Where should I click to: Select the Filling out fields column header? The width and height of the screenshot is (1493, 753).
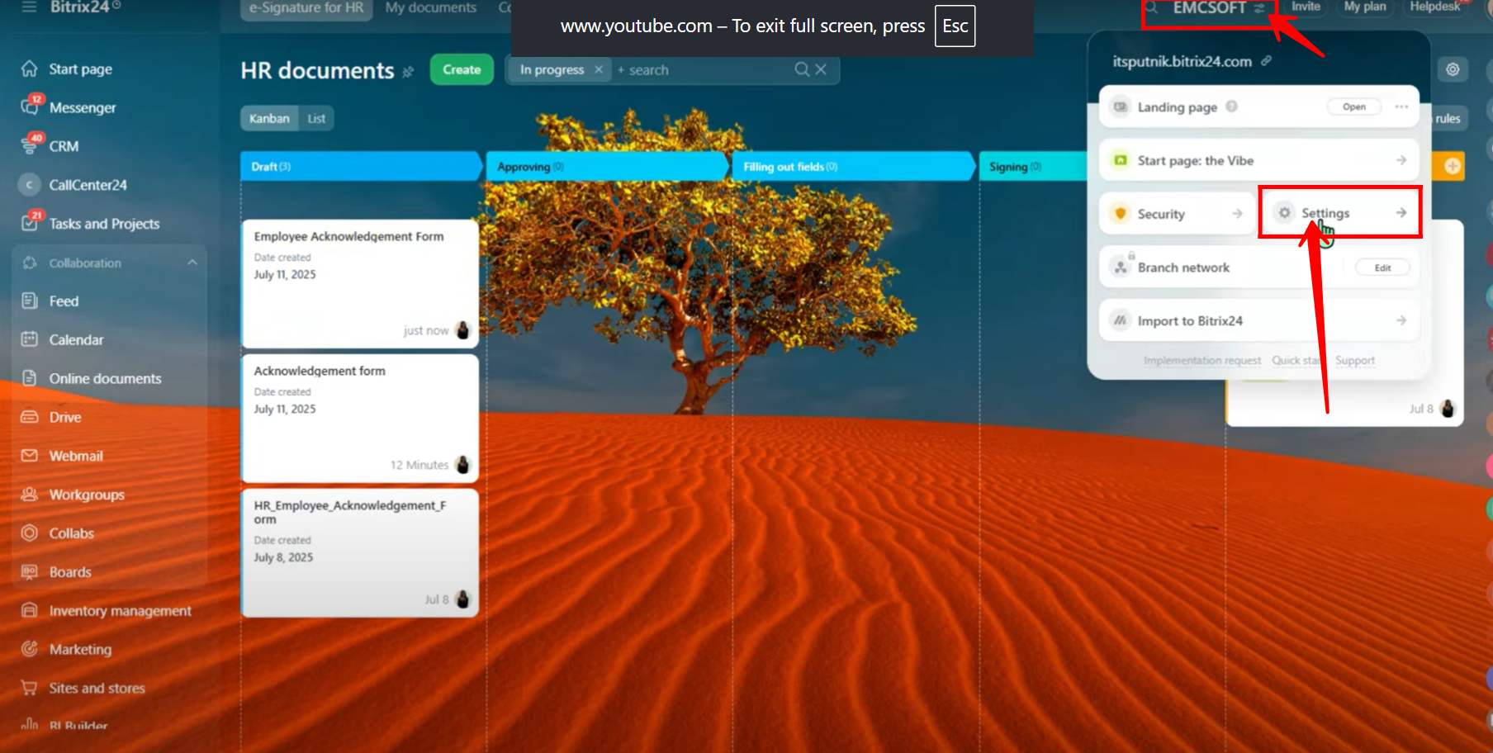(852, 166)
